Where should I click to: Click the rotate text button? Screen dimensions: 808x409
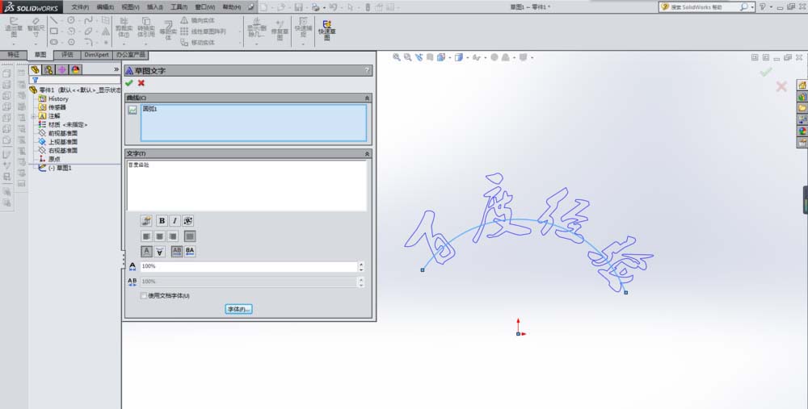188,221
